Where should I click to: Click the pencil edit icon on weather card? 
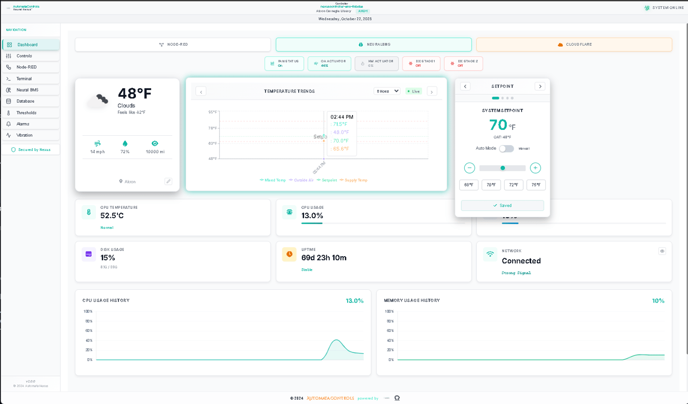pyautogui.click(x=168, y=181)
